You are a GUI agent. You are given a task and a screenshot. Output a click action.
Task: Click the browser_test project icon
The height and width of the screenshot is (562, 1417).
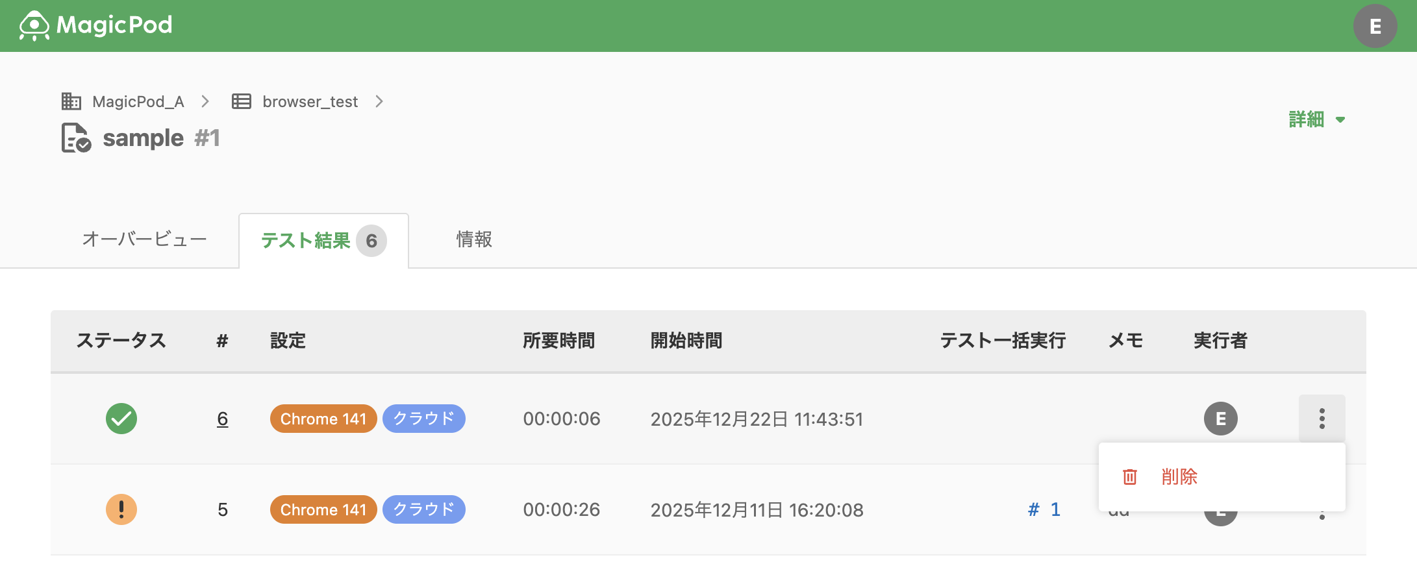pos(242,101)
